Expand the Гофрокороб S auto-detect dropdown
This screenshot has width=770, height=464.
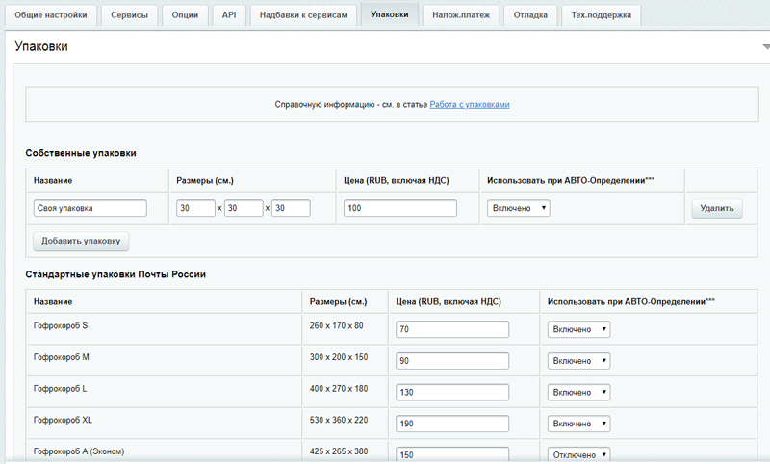click(578, 329)
